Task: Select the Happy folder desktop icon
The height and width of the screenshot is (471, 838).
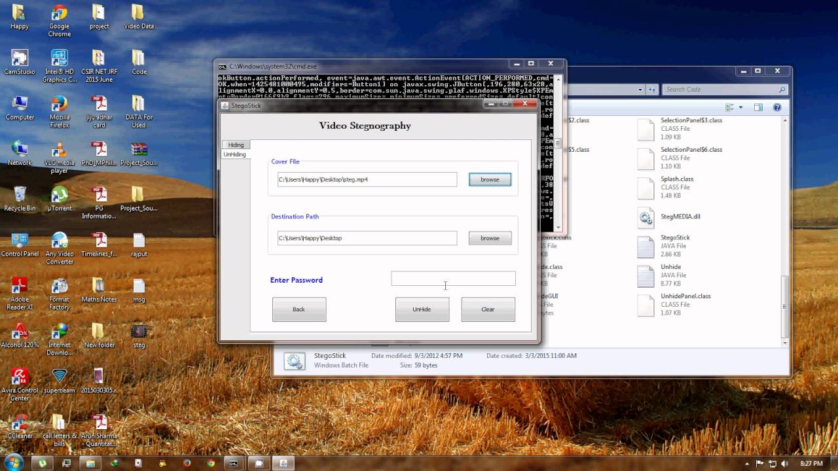Action: pyautogui.click(x=20, y=17)
